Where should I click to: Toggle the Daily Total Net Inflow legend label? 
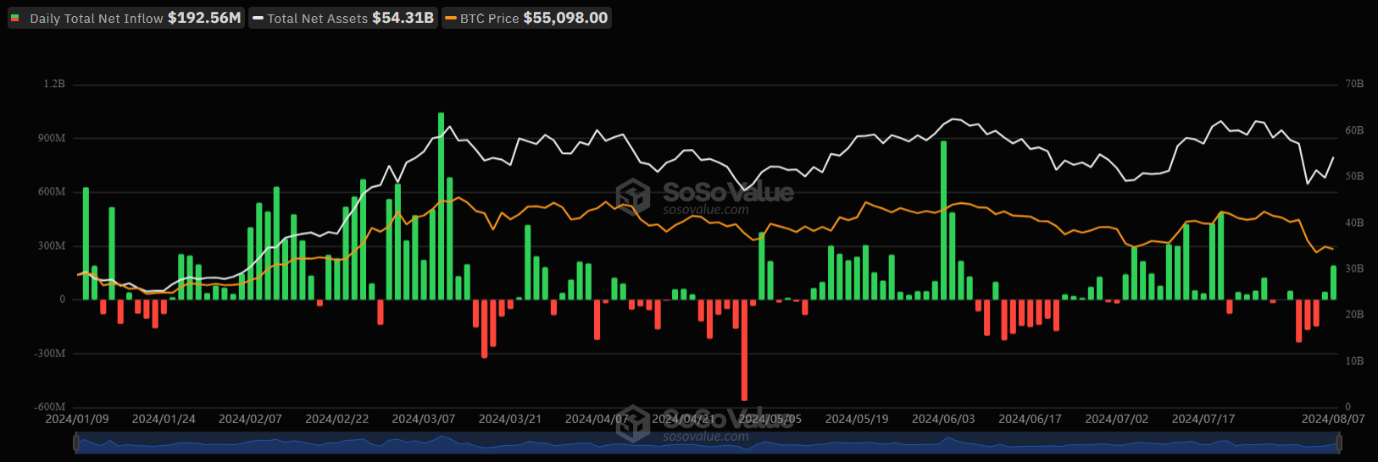[x=96, y=18]
